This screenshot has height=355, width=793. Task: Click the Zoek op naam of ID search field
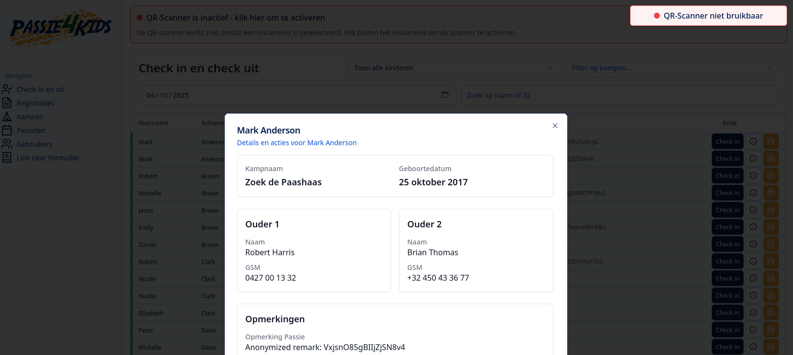click(x=619, y=94)
